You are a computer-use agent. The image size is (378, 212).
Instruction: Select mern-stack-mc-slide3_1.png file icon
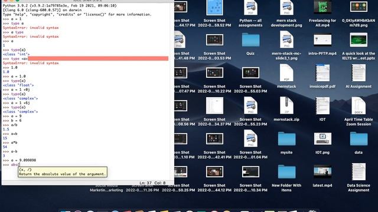[286, 39]
